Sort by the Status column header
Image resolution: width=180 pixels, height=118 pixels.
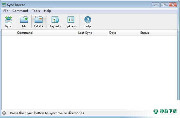[x=158, y=33]
